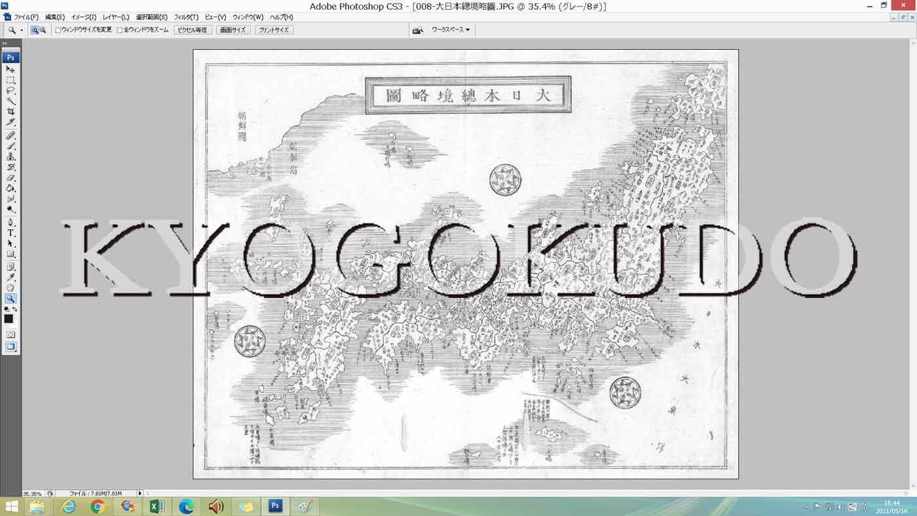917x516 pixels.
Task: Select the Path Selection tool
Action: coord(10,243)
